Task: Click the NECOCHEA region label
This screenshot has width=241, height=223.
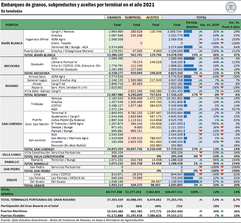Action: (x=12, y=66)
